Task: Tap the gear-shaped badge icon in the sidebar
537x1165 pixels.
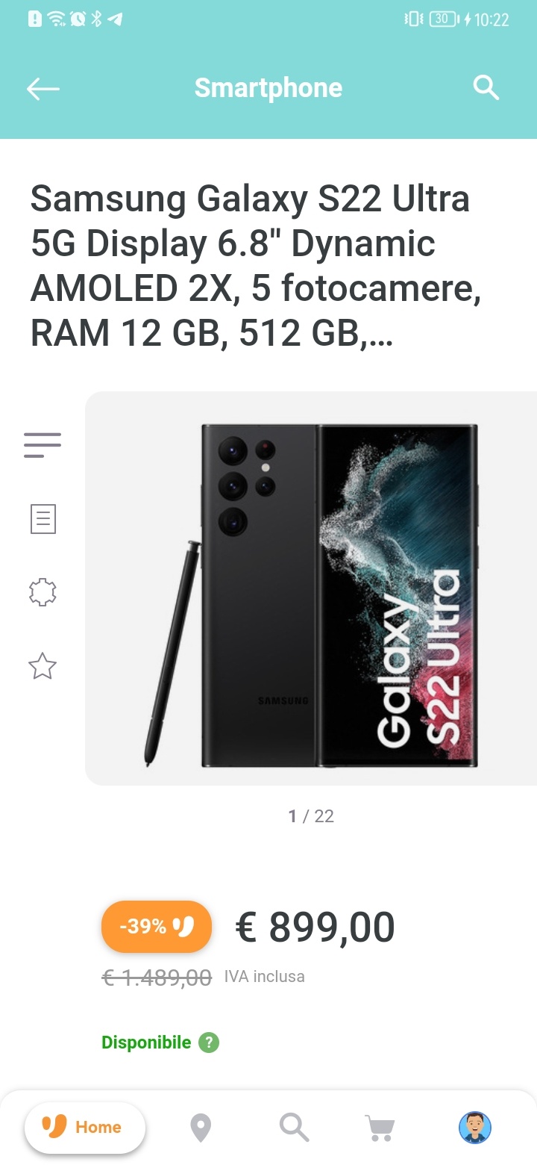Action: pos(43,592)
